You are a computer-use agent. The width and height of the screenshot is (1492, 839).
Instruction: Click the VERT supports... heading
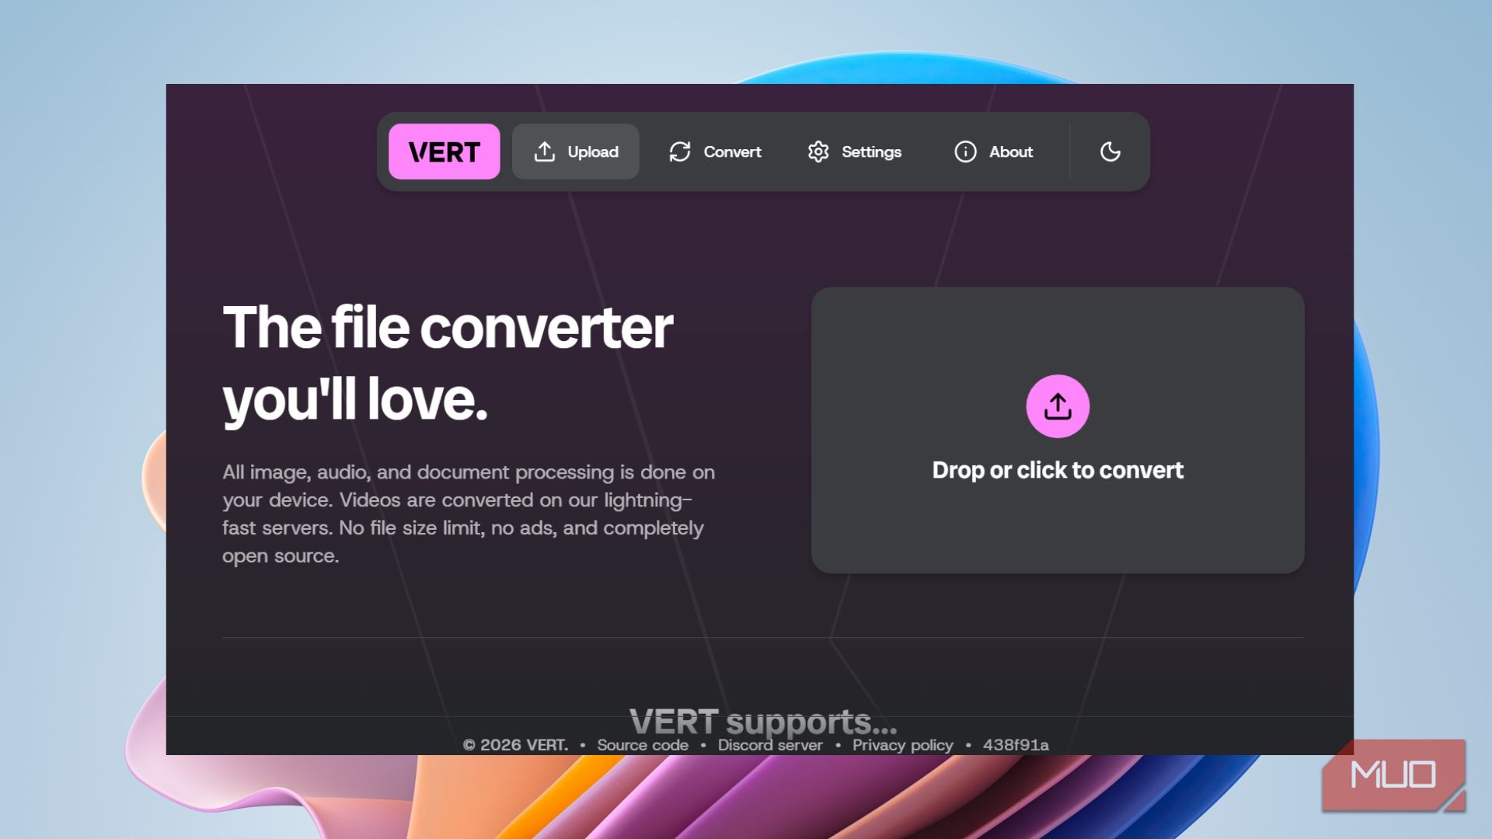click(763, 722)
